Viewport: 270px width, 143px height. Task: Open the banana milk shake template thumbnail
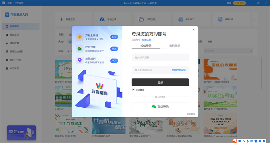pos(220,123)
